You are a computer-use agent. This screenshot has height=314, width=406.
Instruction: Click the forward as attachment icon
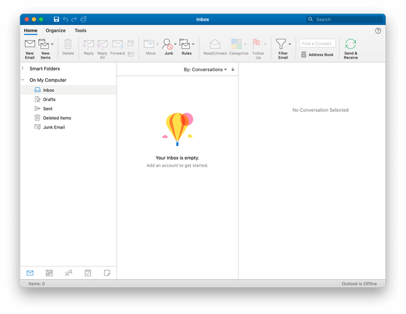coord(130,54)
